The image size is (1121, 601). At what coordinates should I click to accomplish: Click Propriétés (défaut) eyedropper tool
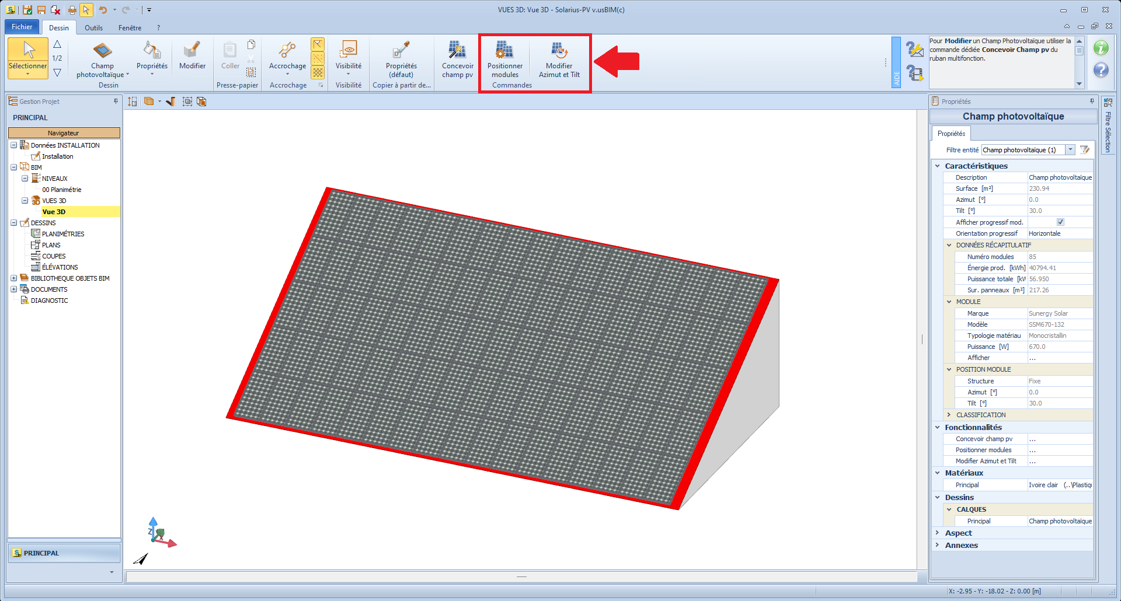click(401, 59)
